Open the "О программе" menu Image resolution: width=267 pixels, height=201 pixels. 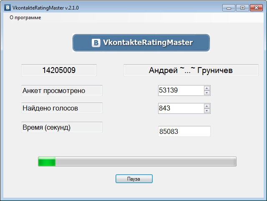pyautogui.click(x=25, y=18)
